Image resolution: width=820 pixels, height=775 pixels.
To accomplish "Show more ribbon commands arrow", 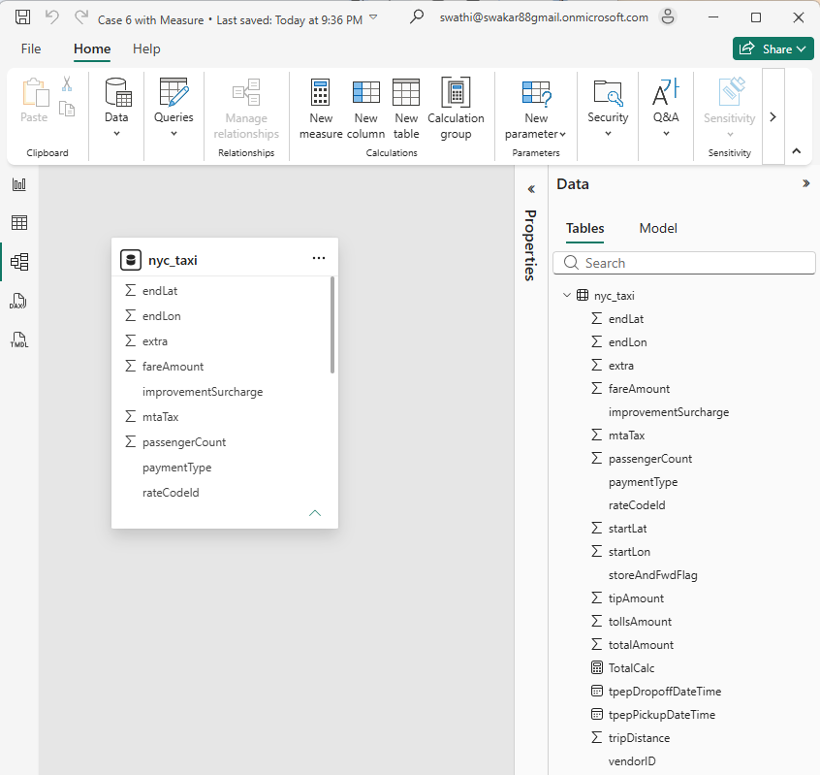I will point(773,116).
